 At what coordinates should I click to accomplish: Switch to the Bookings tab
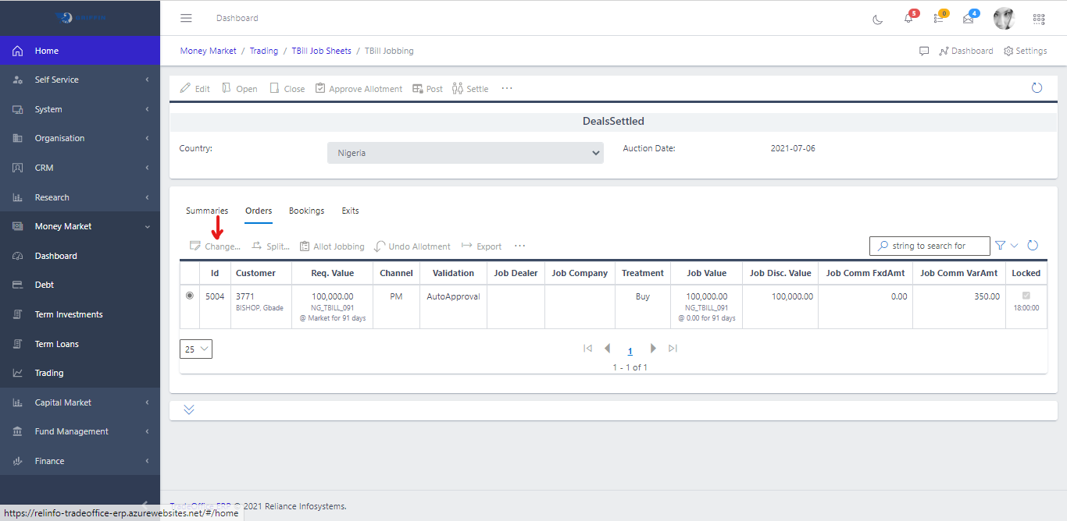pyautogui.click(x=306, y=211)
